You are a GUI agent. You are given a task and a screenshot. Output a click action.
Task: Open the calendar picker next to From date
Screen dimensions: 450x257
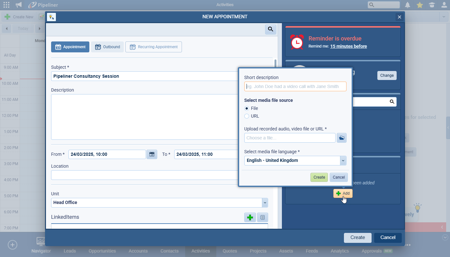(x=152, y=154)
